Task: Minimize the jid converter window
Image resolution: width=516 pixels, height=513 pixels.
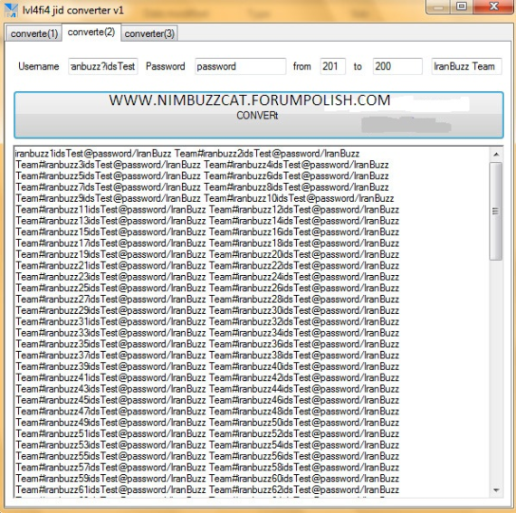Action: coord(437,6)
